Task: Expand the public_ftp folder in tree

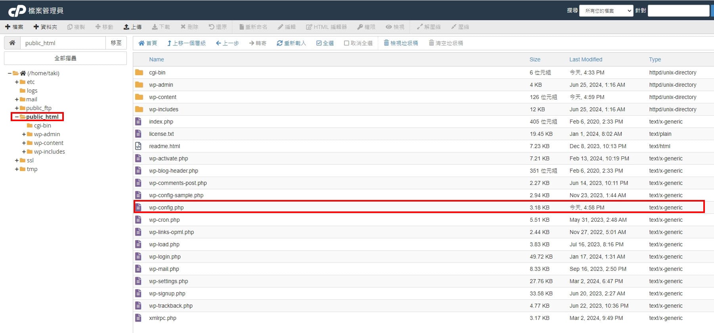Action: pyautogui.click(x=17, y=108)
